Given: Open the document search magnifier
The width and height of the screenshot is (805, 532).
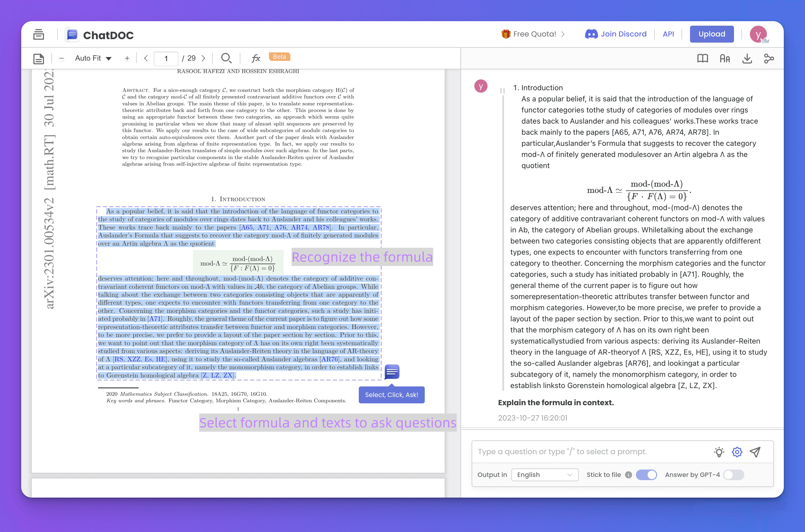Looking at the screenshot, I should (226, 58).
